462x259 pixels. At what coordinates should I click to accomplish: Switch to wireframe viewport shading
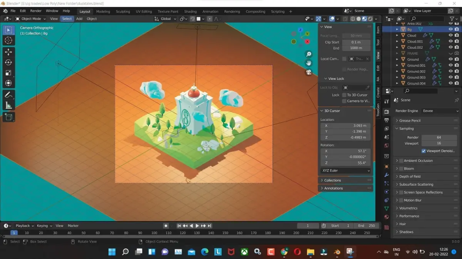353,19
